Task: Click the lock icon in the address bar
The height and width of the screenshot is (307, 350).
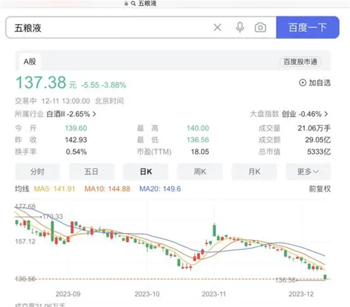Action: 126,3
